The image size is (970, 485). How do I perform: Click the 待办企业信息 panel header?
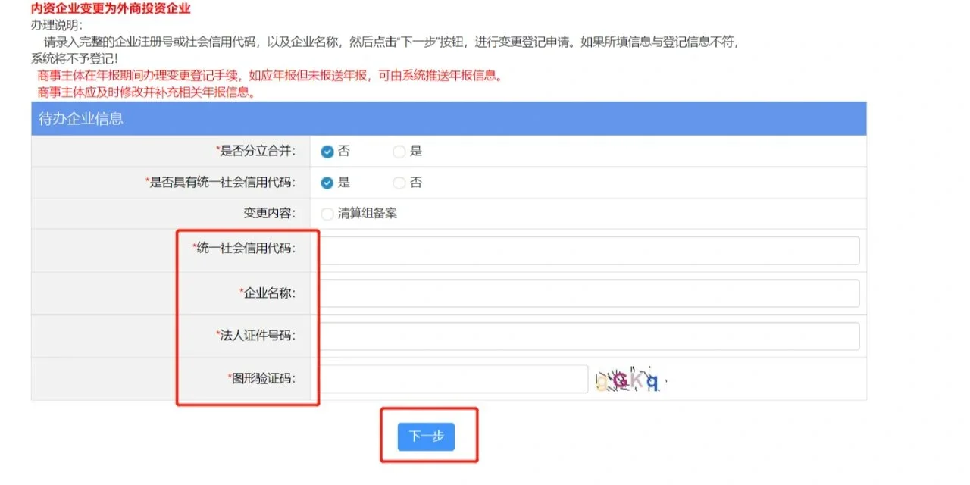(81, 119)
